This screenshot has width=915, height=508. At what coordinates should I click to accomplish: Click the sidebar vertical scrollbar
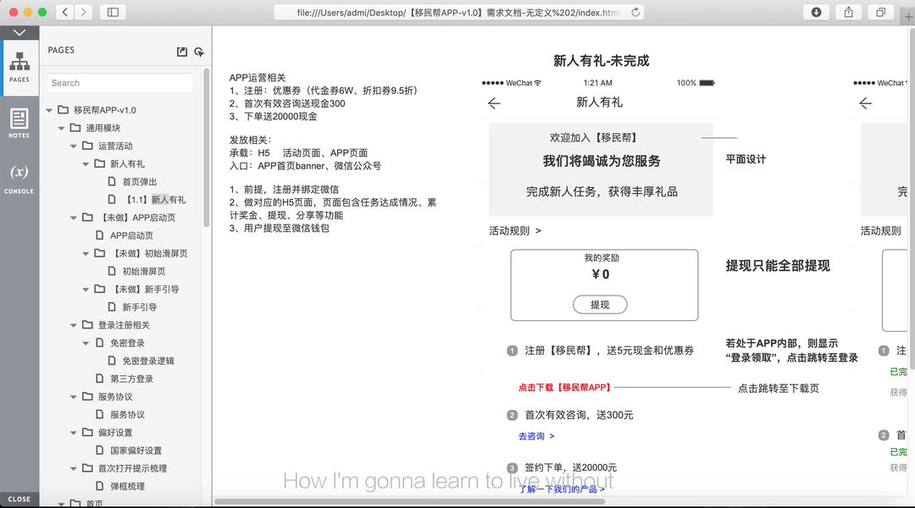(206, 147)
